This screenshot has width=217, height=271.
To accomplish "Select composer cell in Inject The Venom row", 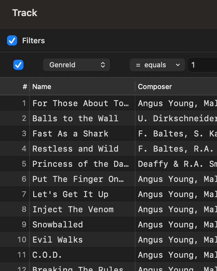I will click(176, 209).
